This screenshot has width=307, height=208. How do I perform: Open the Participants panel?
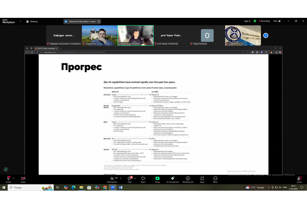point(112,178)
